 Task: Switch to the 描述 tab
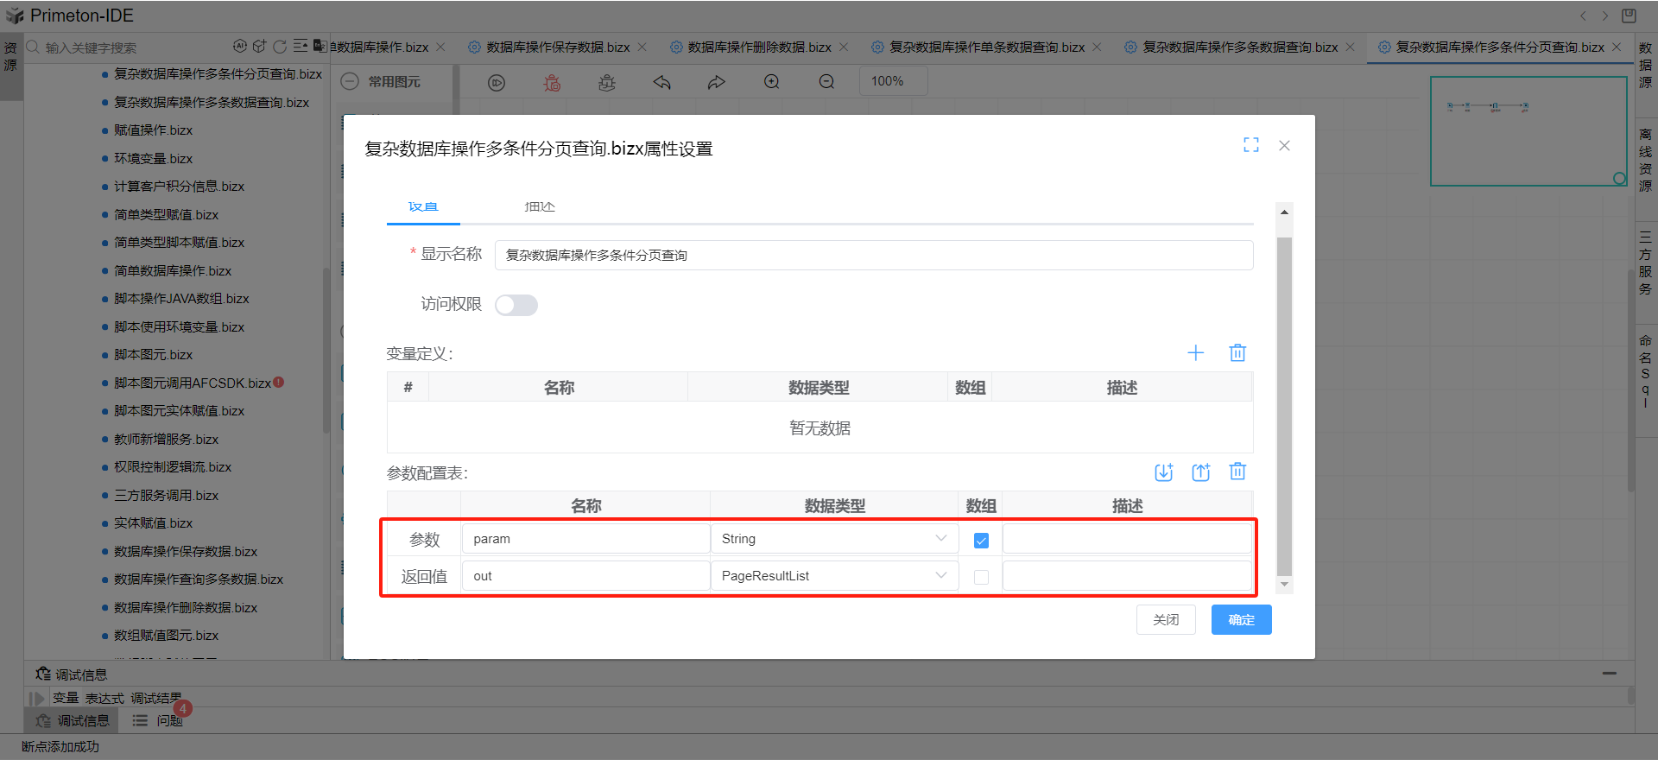540,207
